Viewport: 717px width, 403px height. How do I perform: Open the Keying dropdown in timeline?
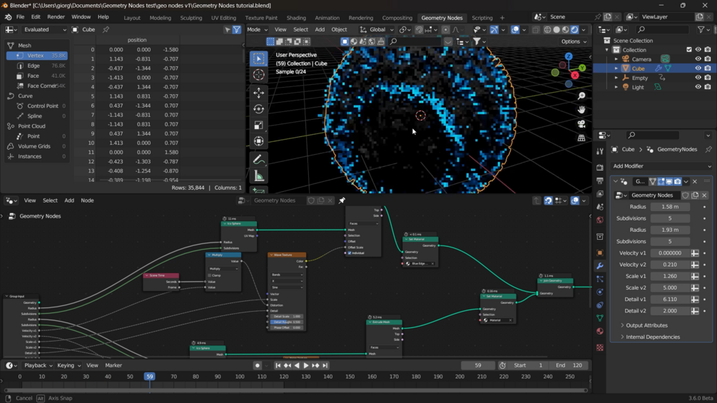pos(68,365)
